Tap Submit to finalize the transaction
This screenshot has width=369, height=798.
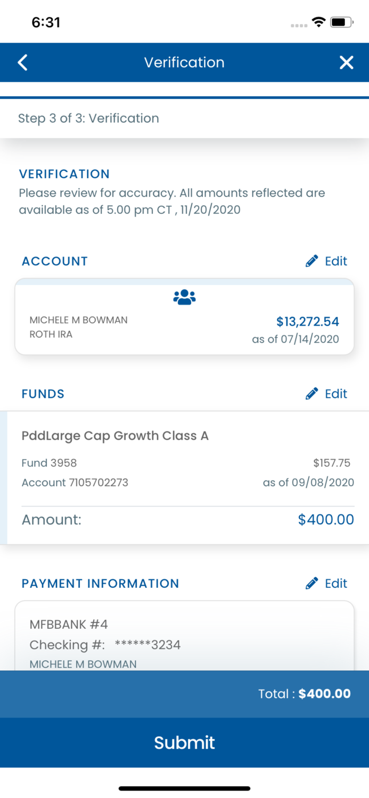(x=184, y=743)
